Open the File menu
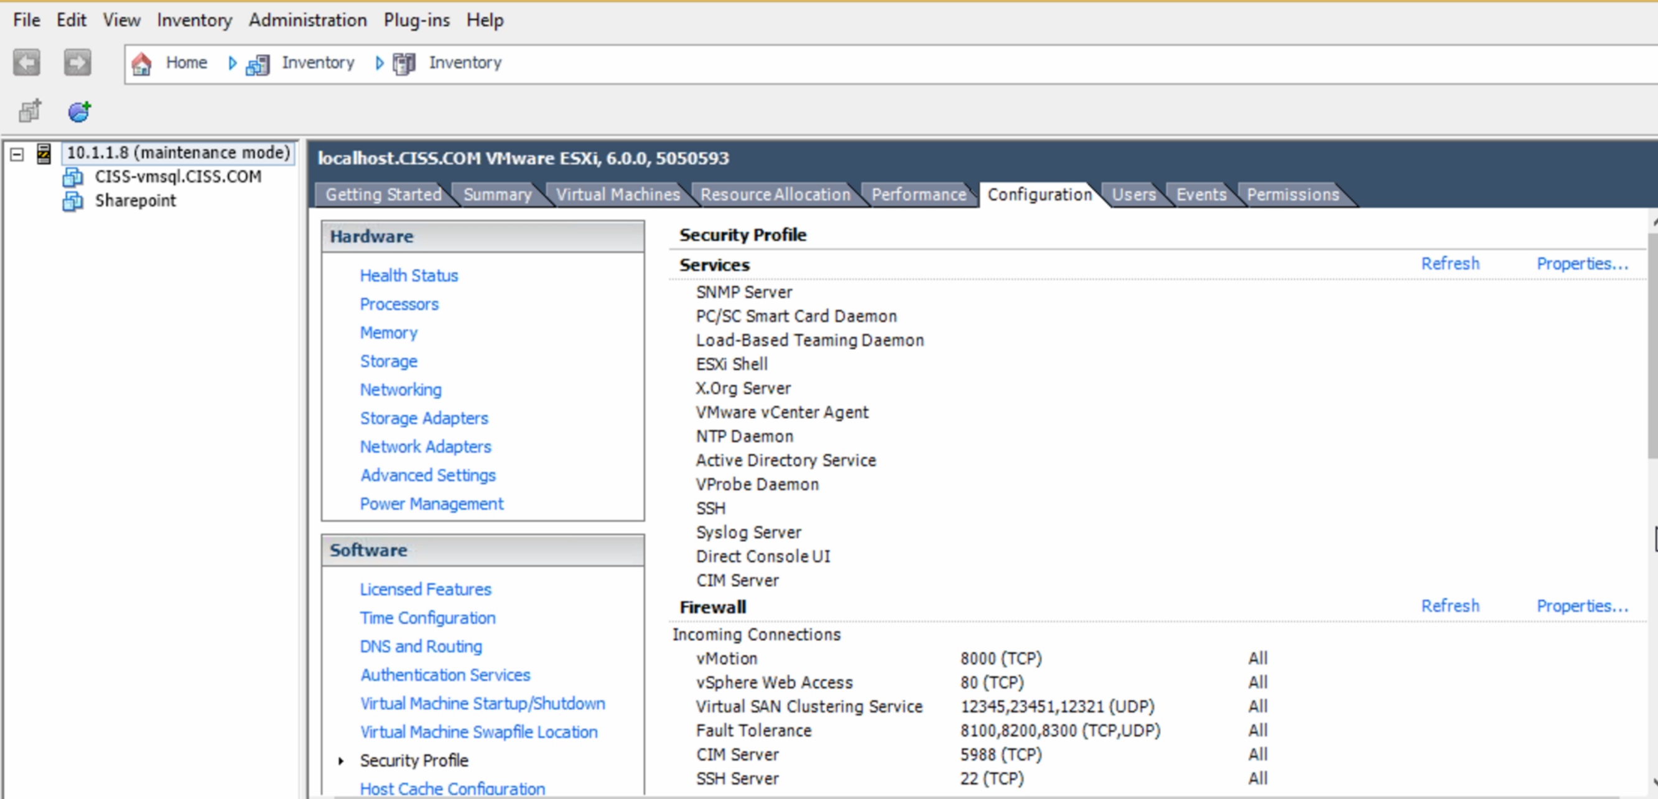1658x799 pixels. click(26, 20)
